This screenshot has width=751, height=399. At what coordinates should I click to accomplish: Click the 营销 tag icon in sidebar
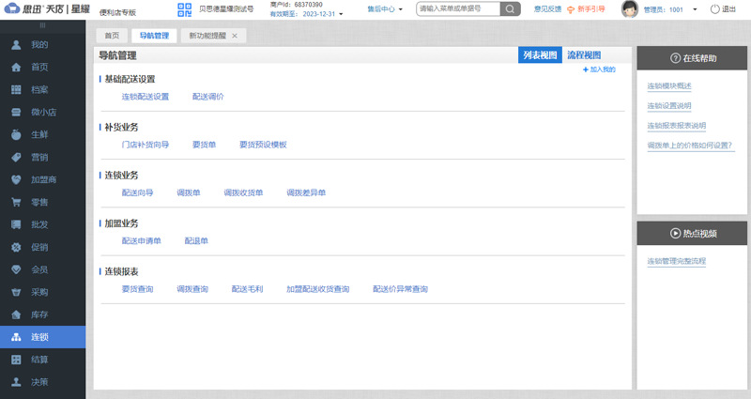click(x=16, y=157)
